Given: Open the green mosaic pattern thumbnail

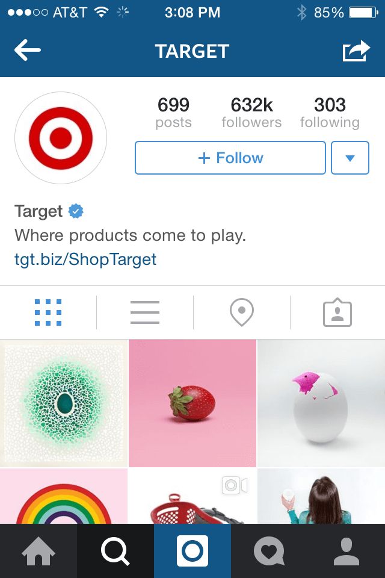Looking at the screenshot, I should 64,403.
